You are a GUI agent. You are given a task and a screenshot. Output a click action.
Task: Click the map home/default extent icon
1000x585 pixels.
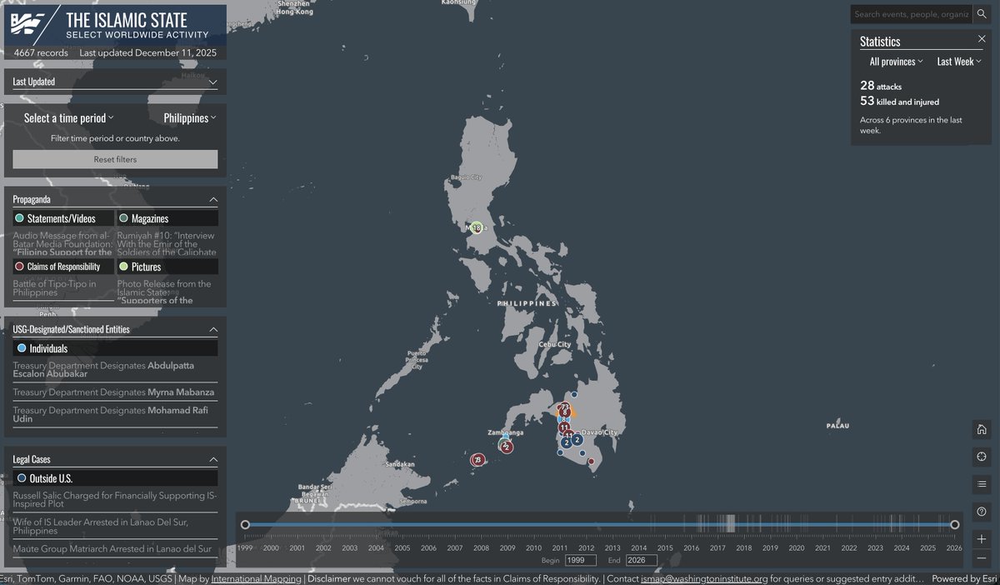pyautogui.click(x=982, y=429)
